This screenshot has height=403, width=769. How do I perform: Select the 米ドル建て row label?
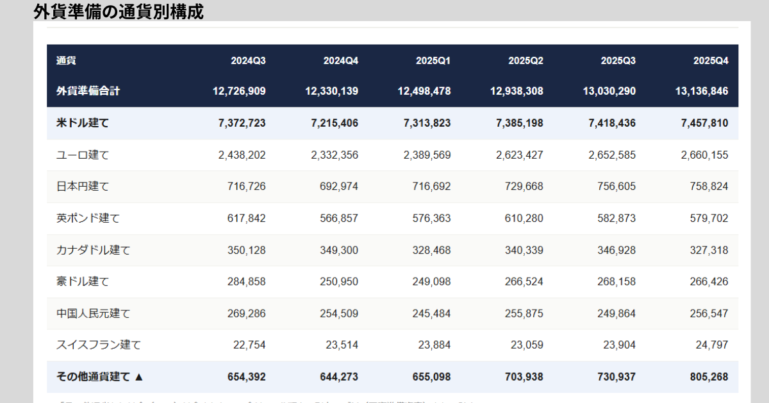tap(83, 123)
